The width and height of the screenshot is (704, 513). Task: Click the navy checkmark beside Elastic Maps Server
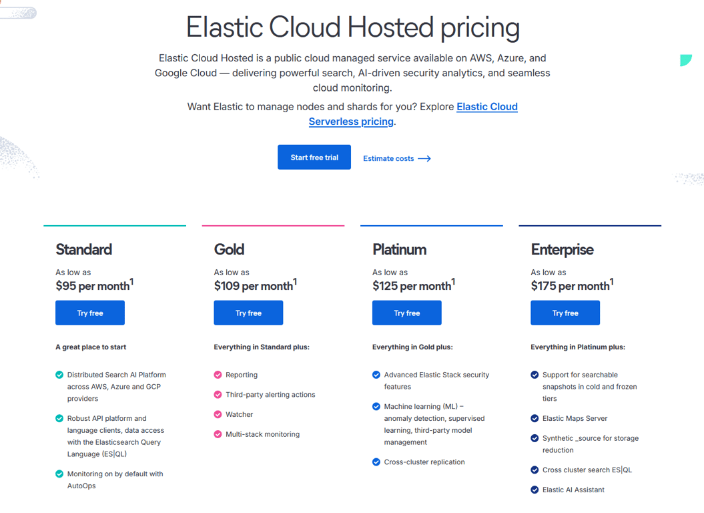[x=535, y=419]
